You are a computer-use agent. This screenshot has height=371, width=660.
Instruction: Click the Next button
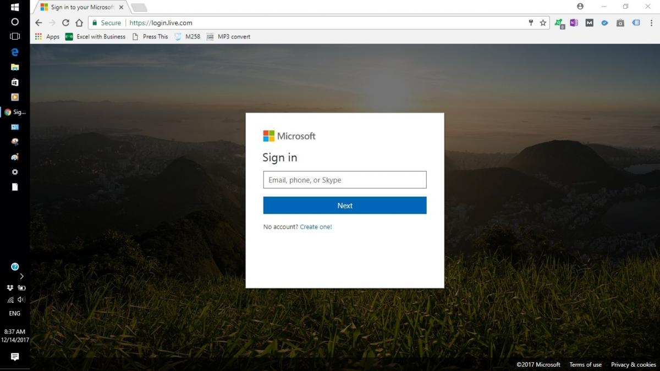[345, 206]
